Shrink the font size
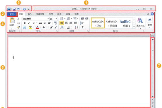 pos(56,27)
